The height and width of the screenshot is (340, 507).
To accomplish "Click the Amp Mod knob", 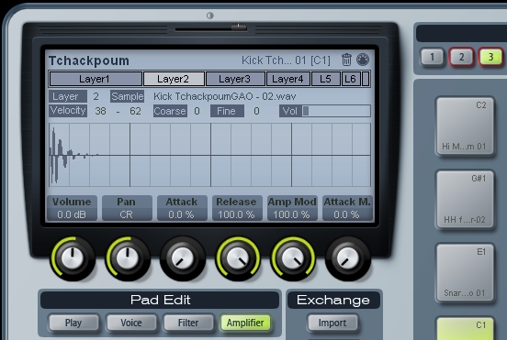I will 293,258.
